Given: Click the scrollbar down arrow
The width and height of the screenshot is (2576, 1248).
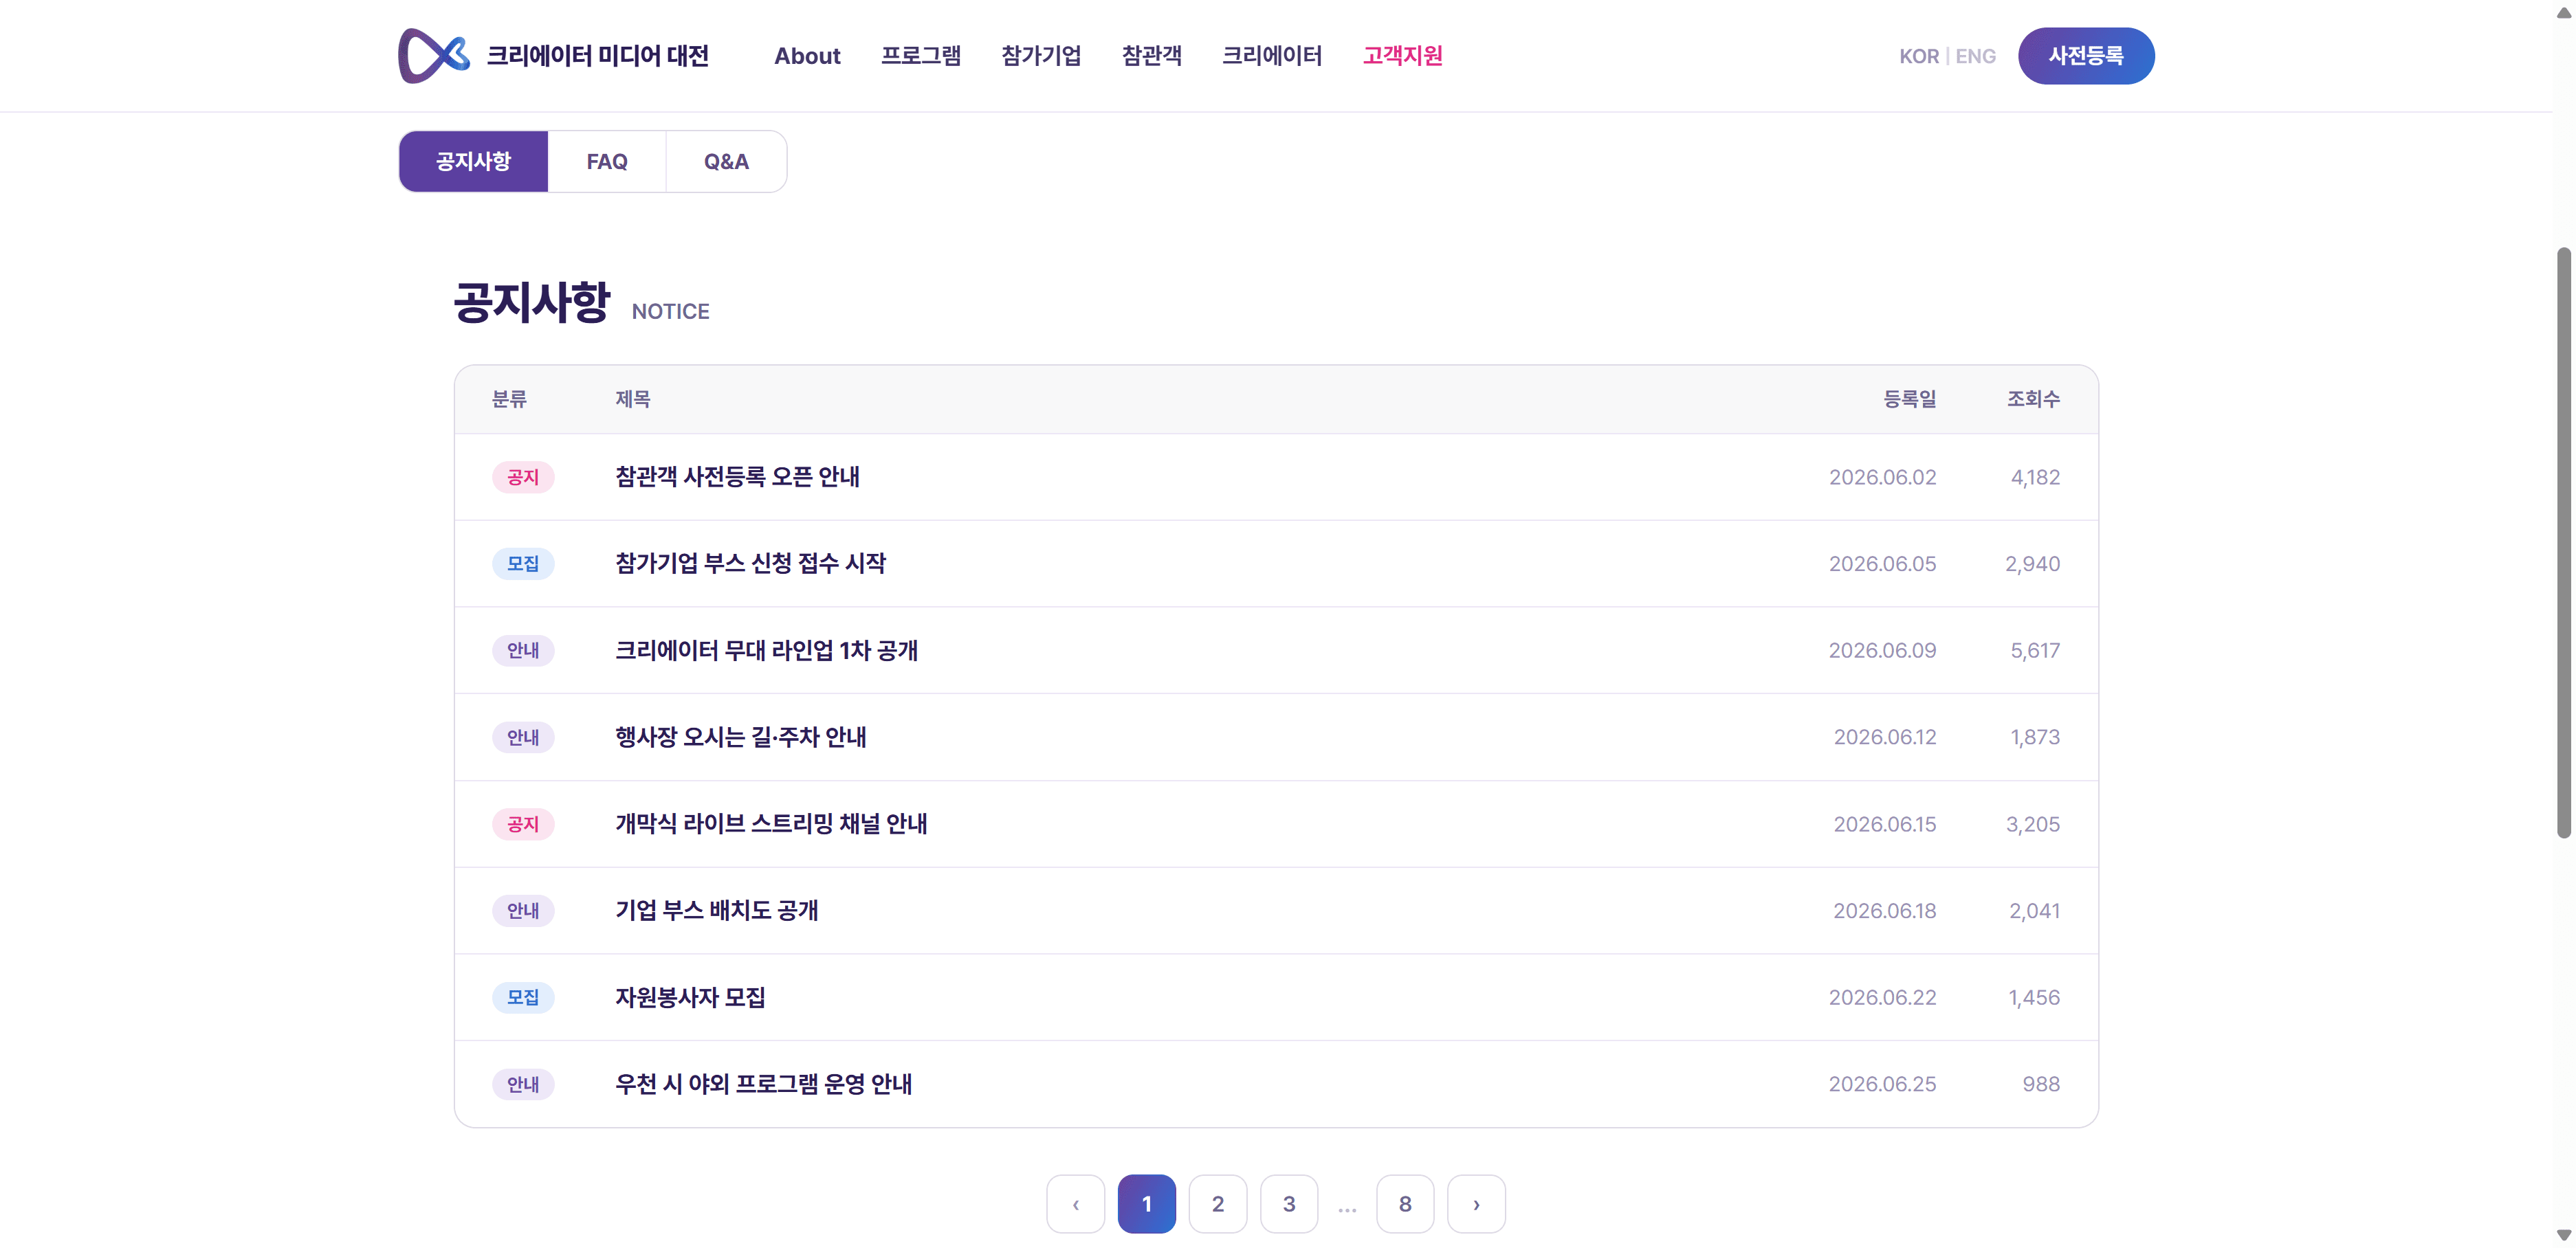Looking at the screenshot, I should (x=2563, y=1236).
